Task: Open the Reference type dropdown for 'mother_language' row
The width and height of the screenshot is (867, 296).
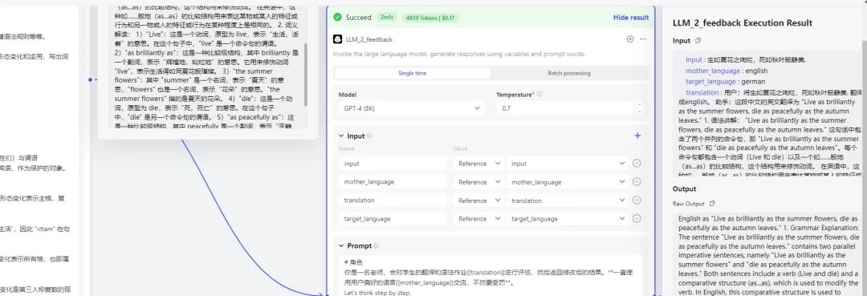Action: 478,181
